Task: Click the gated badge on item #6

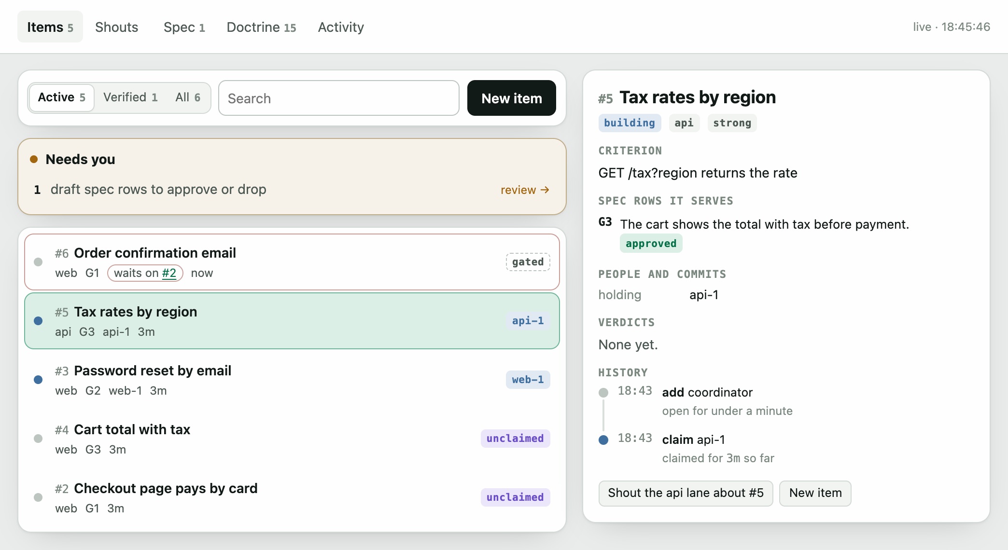Action: point(528,262)
